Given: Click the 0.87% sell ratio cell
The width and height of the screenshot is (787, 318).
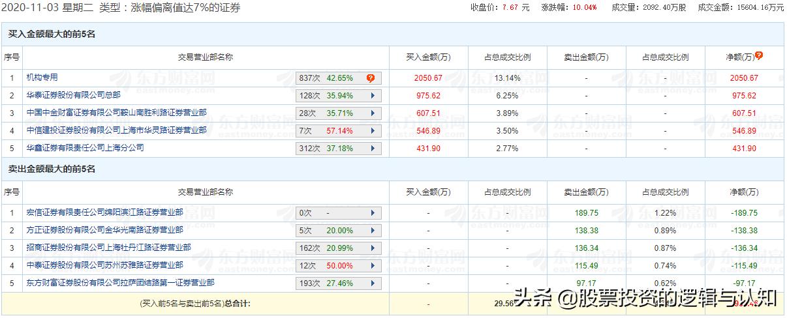Looking at the screenshot, I should 665,248.
